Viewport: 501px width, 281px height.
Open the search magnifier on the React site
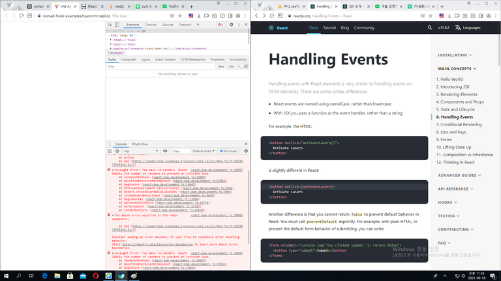click(x=430, y=28)
